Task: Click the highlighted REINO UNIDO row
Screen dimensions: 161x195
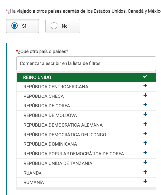Action: coord(86,77)
